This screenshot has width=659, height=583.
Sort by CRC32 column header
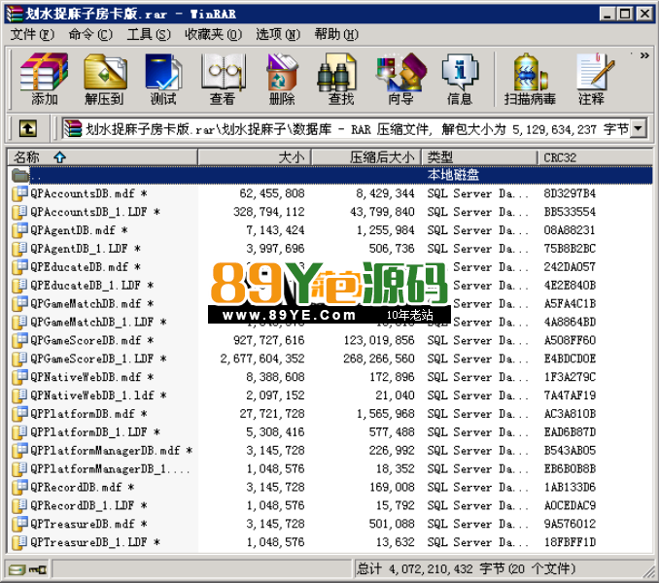tap(594, 157)
